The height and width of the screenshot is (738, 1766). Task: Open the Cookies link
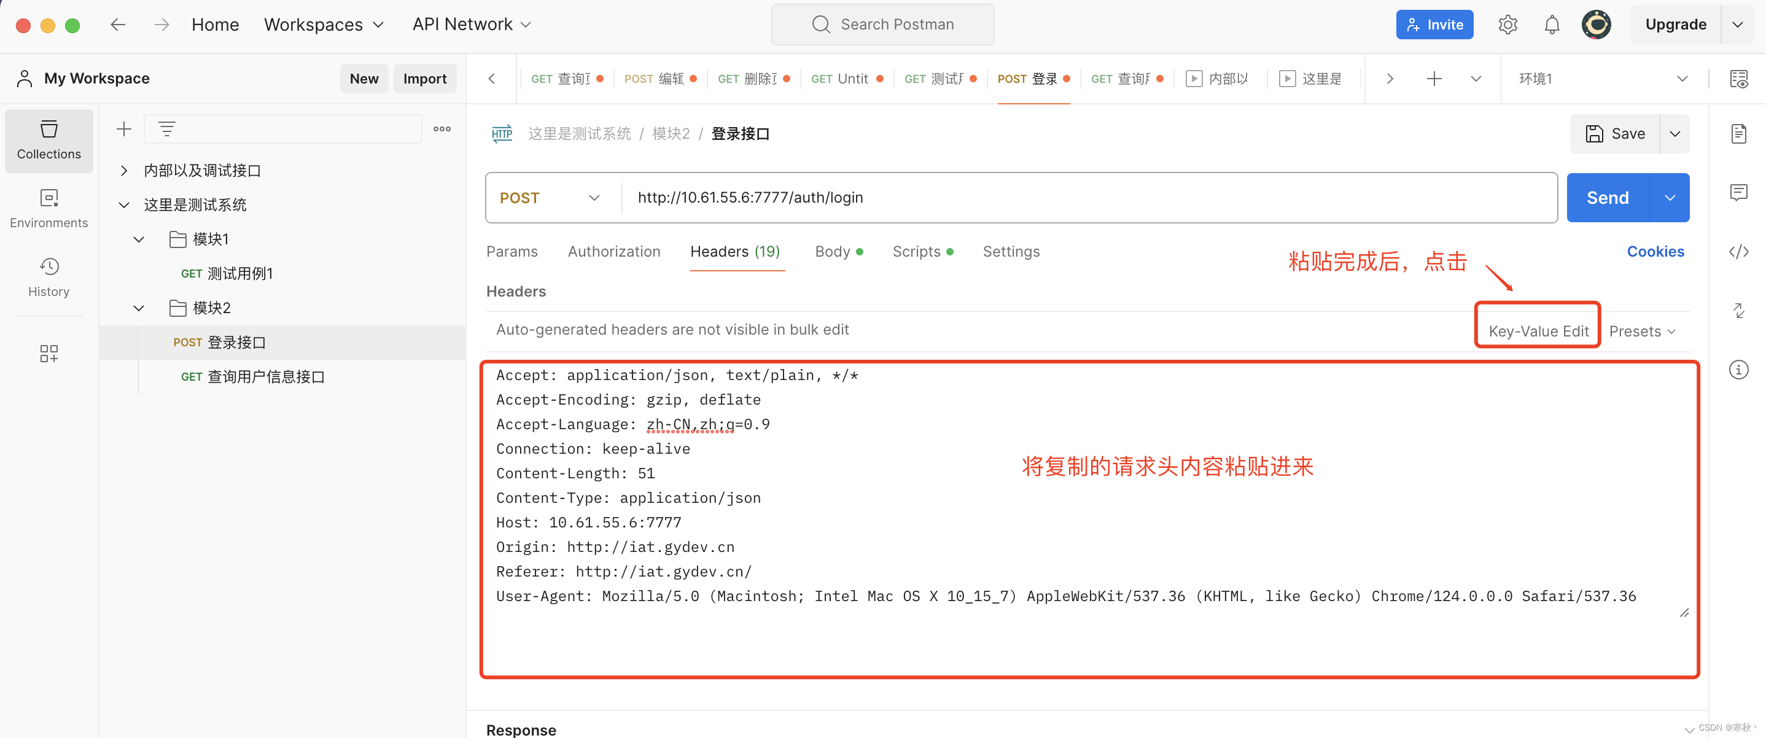[1655, 252]
